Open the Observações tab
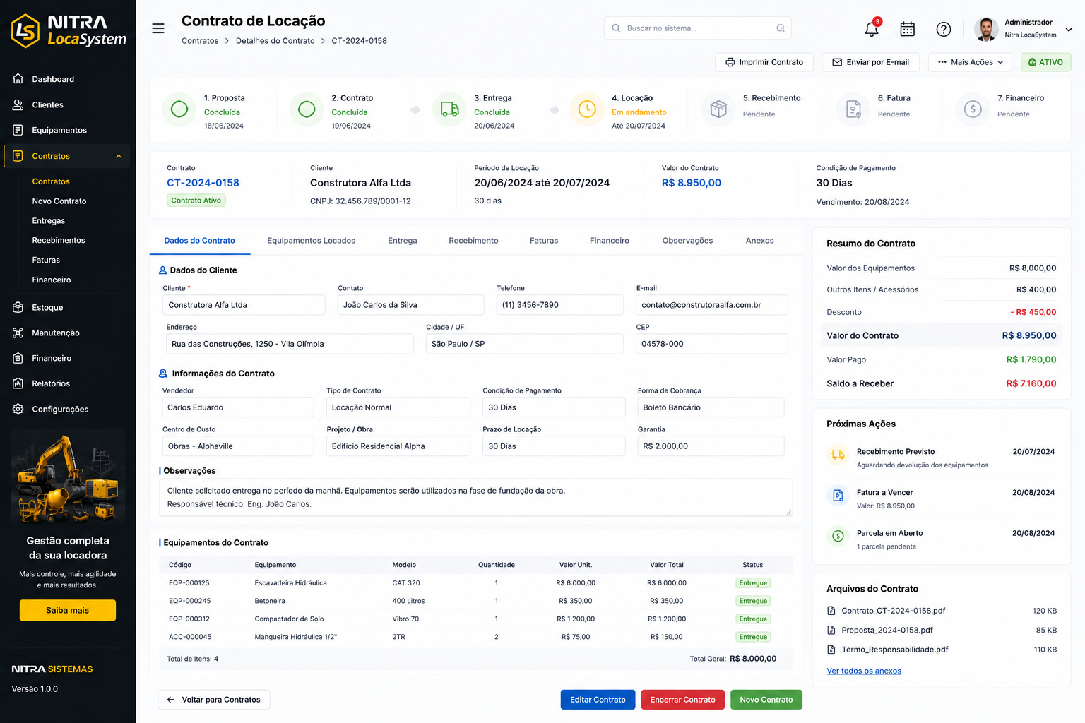Image resolution: width=1085 pixels, height=723 pixels. 687,241
